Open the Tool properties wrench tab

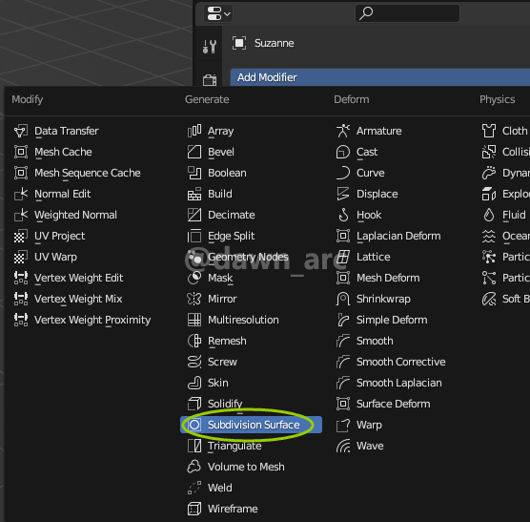(209, 47)
